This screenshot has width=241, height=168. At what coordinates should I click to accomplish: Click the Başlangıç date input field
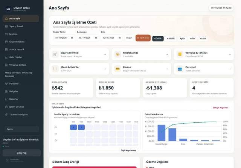[x=88, y=38]
